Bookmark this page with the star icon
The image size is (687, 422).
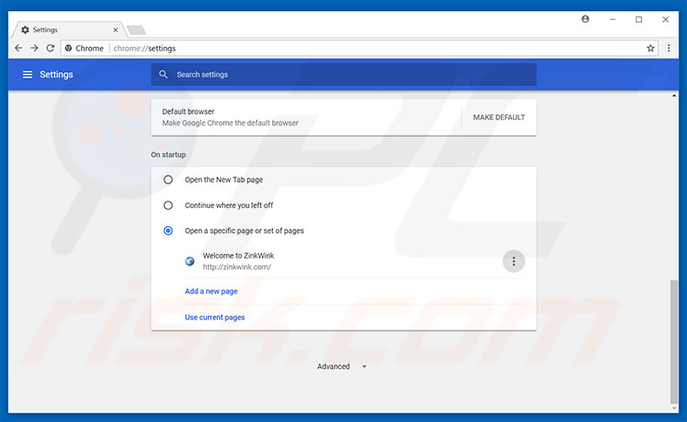(x=650, y=48)
